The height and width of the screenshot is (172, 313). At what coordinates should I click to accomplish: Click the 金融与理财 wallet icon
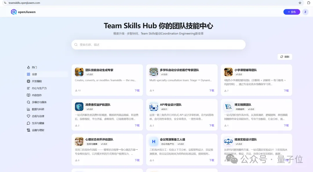(x=28, y=130)
